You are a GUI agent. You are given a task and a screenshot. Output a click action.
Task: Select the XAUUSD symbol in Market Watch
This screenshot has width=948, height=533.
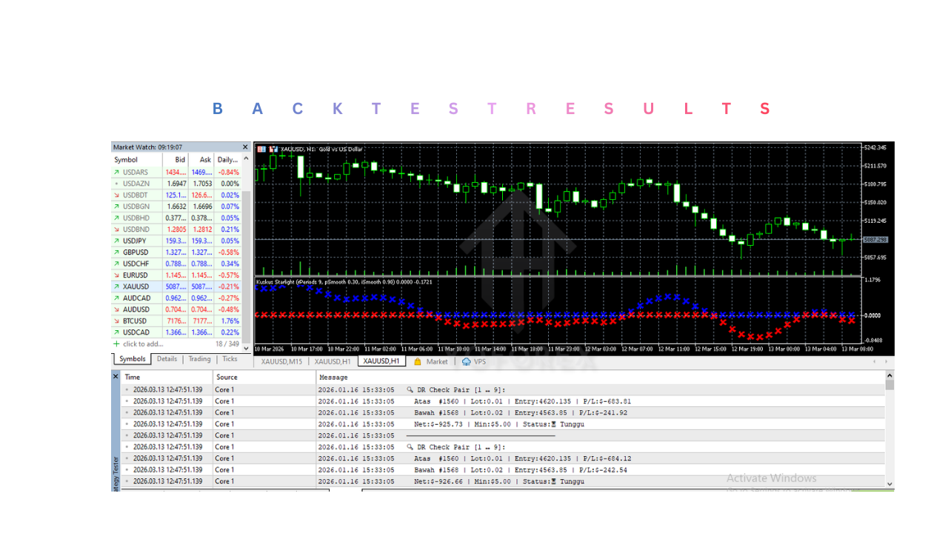136,286
